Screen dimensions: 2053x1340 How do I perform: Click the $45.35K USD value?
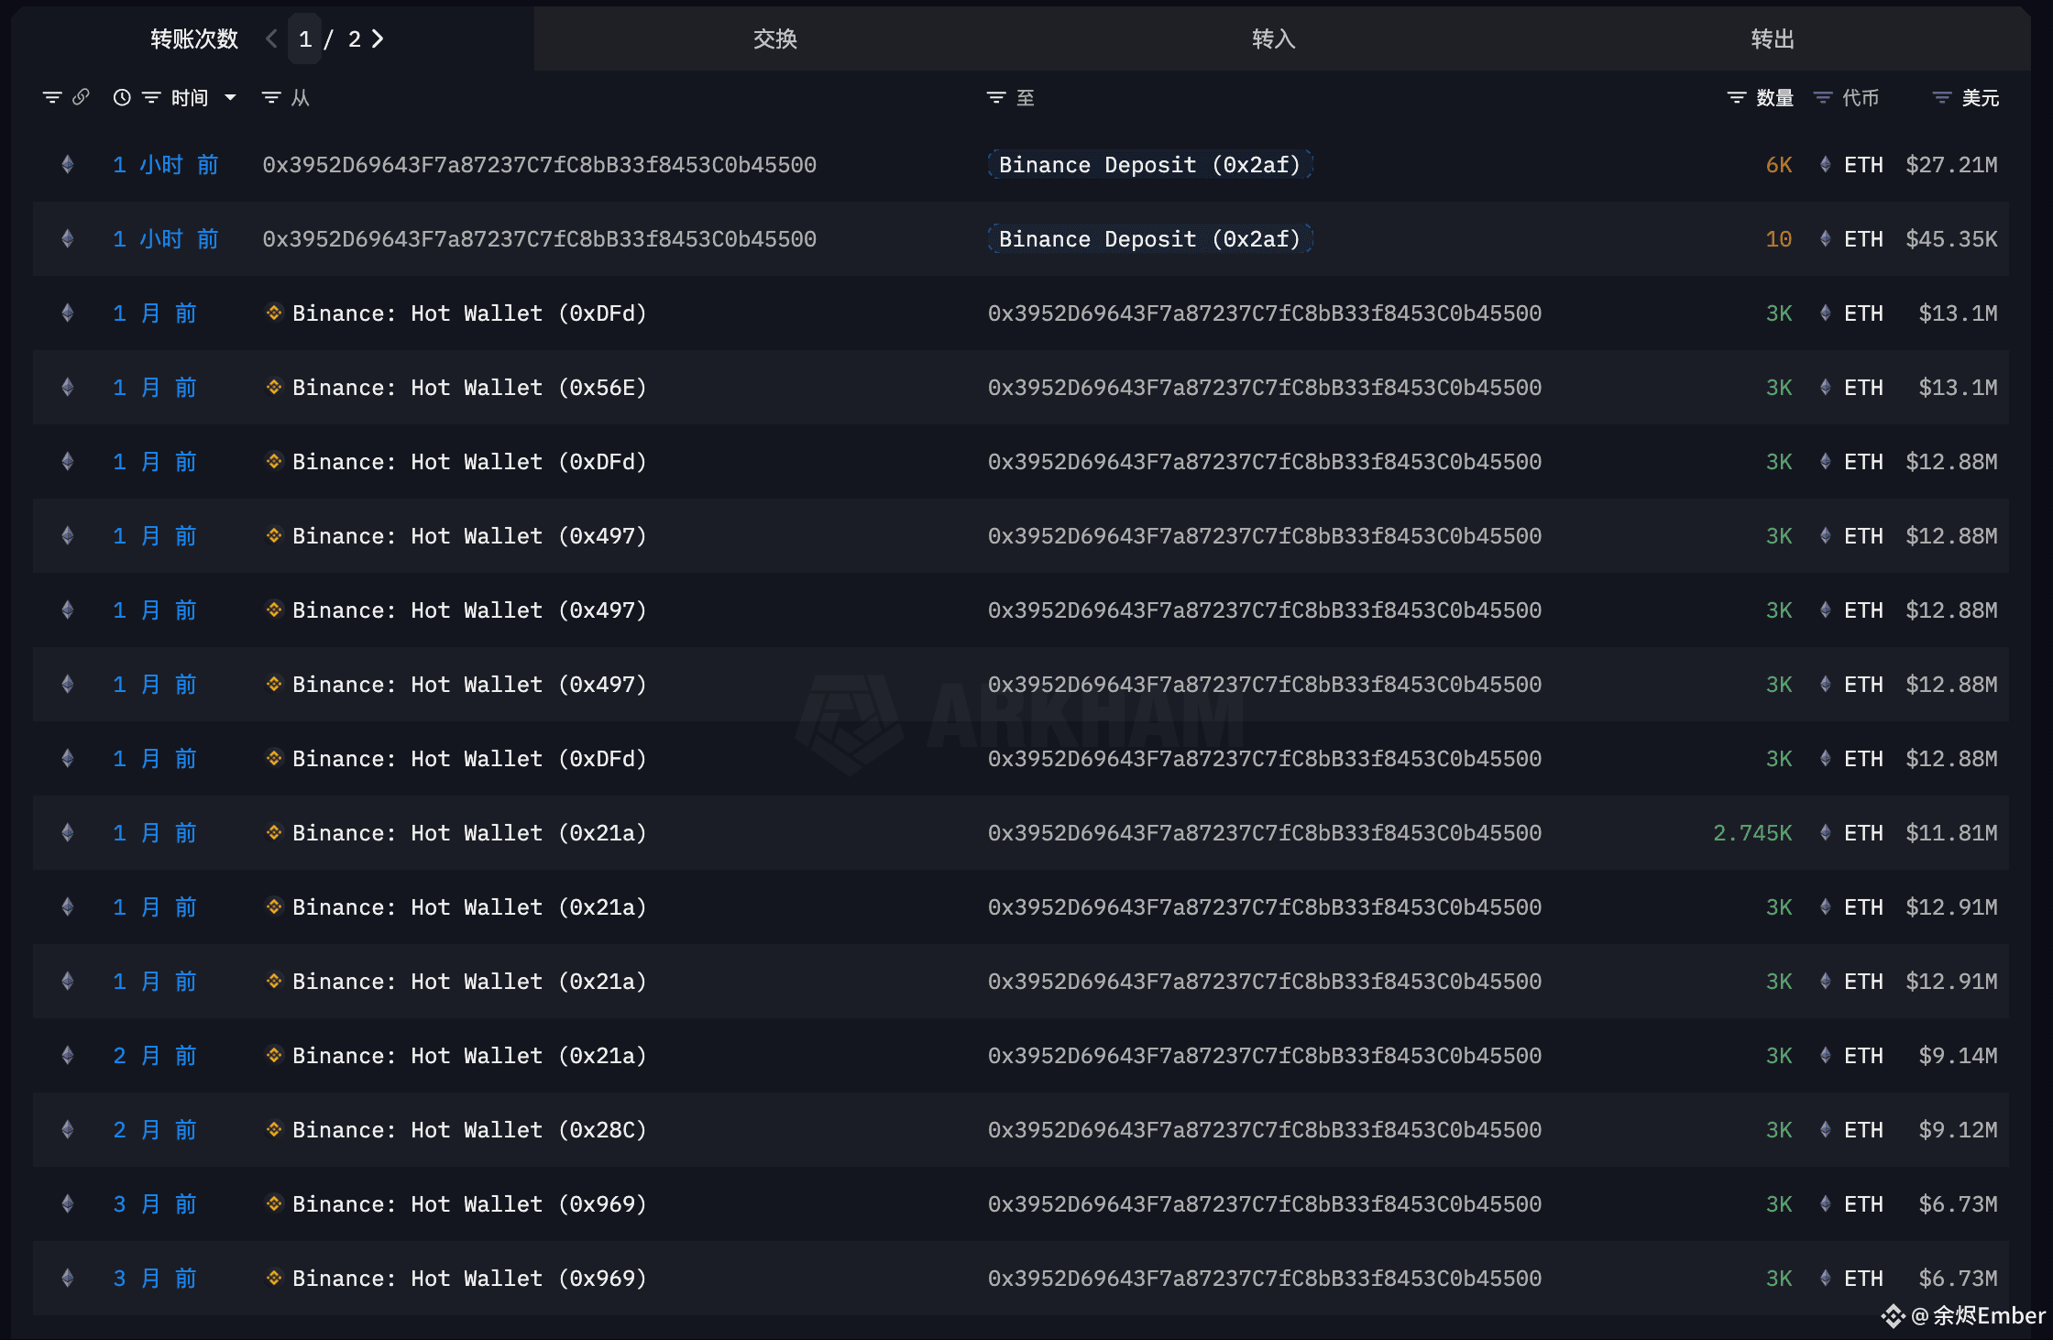(x=1951, y=239)
